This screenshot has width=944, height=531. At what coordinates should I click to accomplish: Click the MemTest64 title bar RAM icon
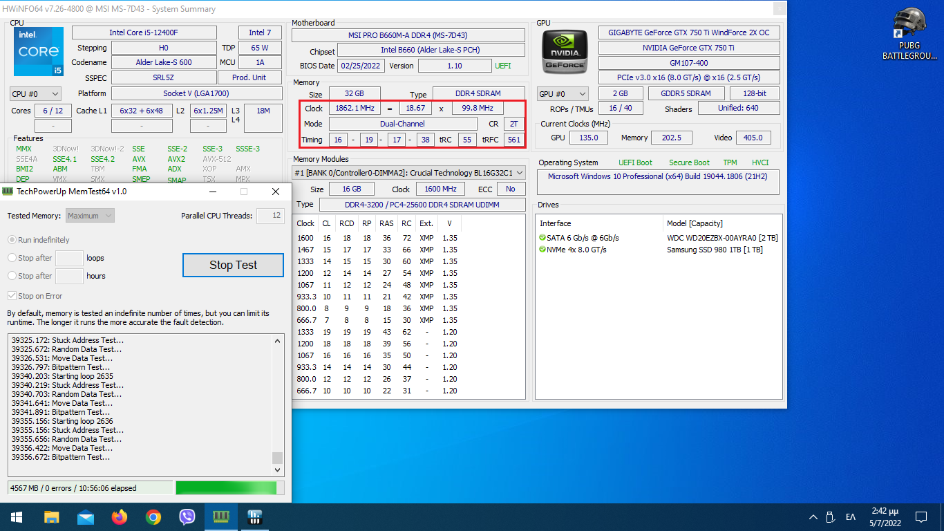(x=8, y=192)
